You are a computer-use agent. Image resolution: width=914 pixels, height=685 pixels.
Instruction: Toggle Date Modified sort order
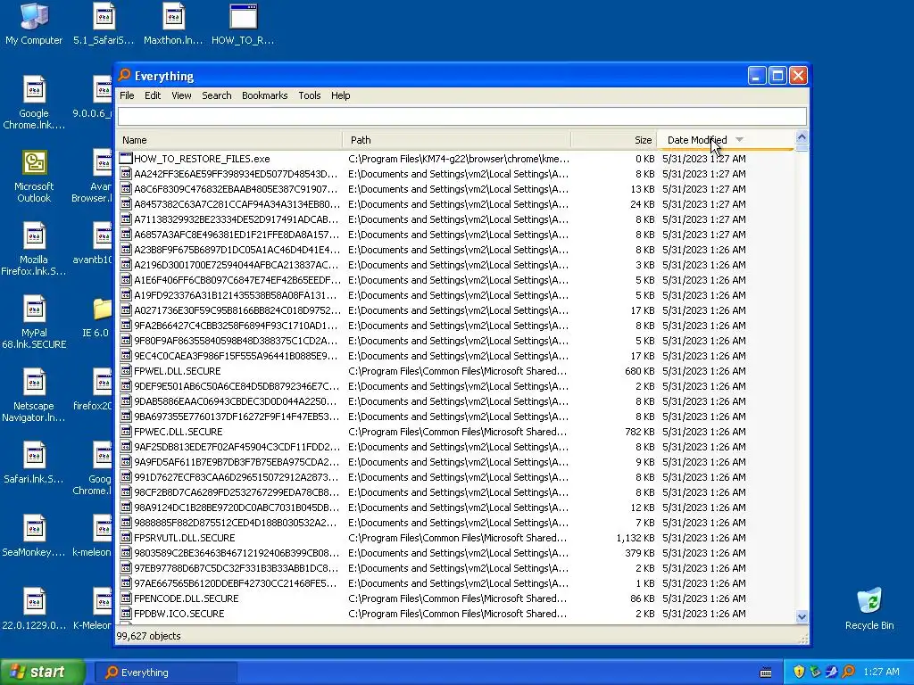click(x=726, y=140)
